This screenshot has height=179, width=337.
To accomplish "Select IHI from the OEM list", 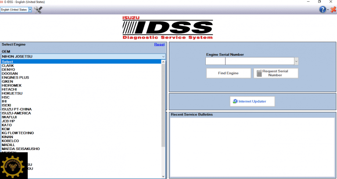I will pyautogui.click(x=81, y=101).
